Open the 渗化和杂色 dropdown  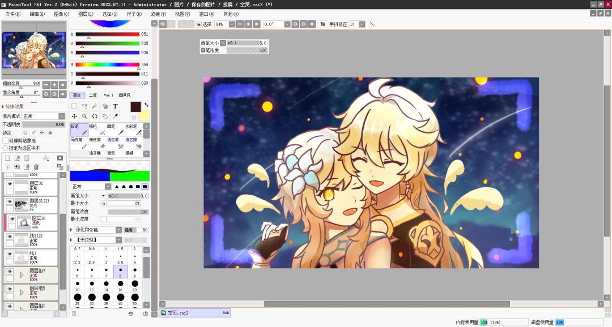[98, 230]
